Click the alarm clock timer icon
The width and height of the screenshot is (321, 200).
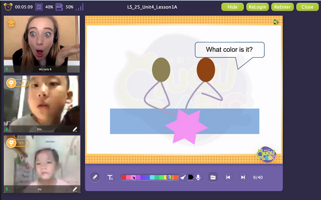pos(8,7)
